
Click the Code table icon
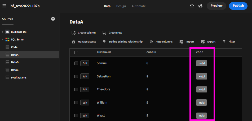(7, 47)
